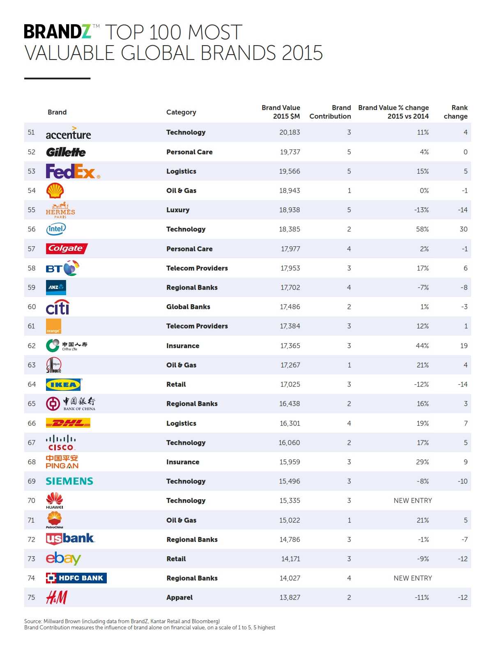Select the DHL logo
497x654 pixels.
click(x=68, y=423)
